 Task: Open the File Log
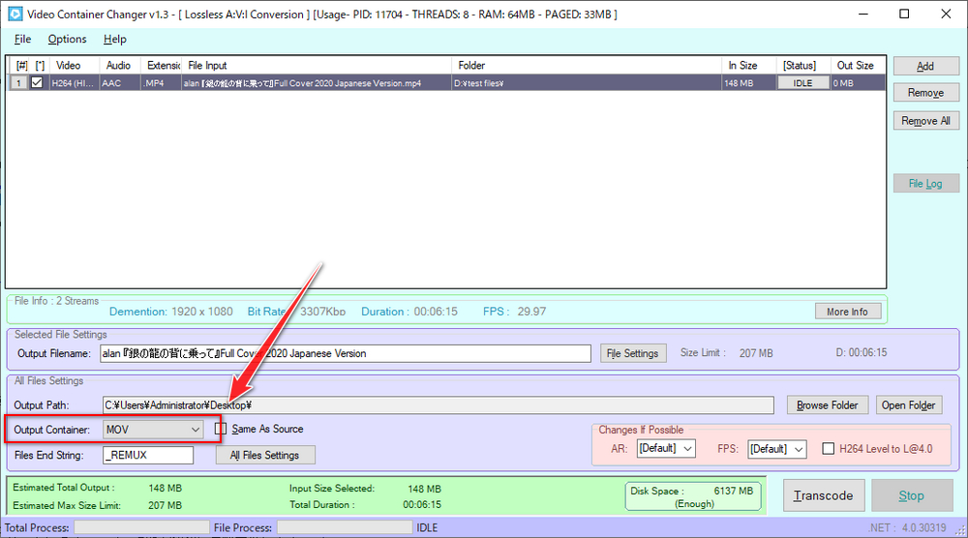(925, 183)
